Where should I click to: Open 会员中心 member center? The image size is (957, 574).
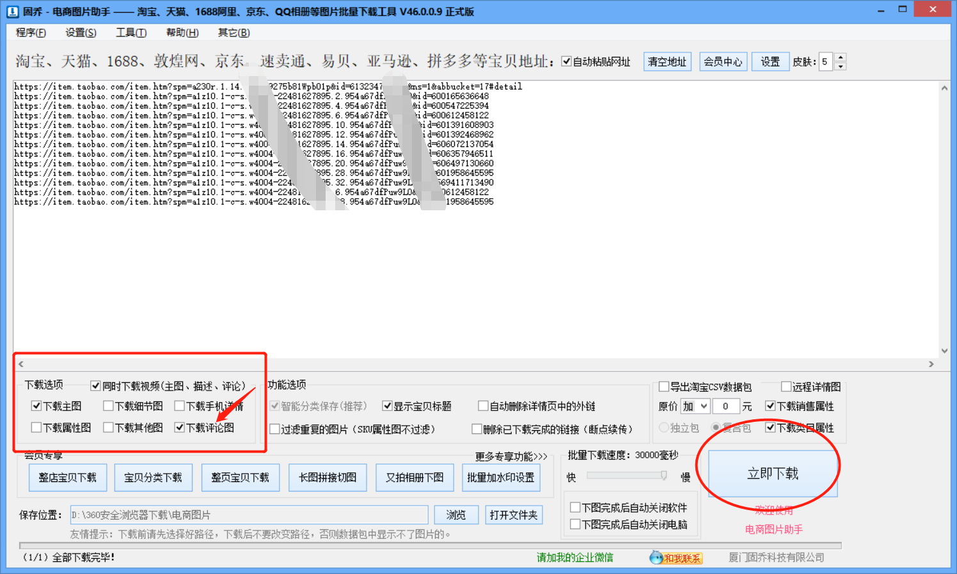pyautogui.click(x=723, y=61)
